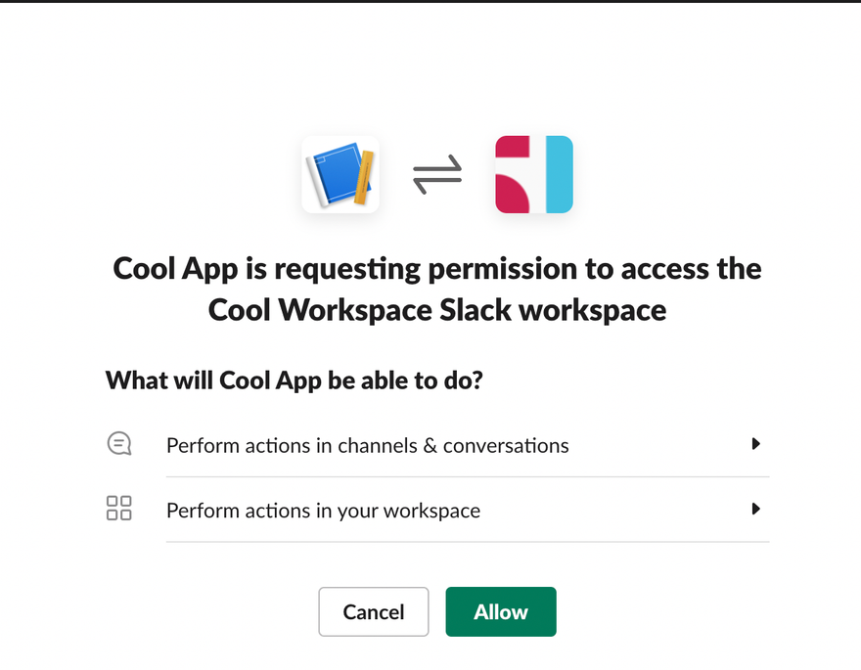This screenshot has width=861, height=670.
Task: Click the Cool Workspace logo icon
Action: tap(533, 175)
